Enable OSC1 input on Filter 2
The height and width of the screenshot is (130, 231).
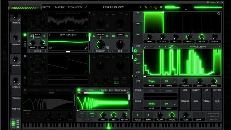coord(82,113)
